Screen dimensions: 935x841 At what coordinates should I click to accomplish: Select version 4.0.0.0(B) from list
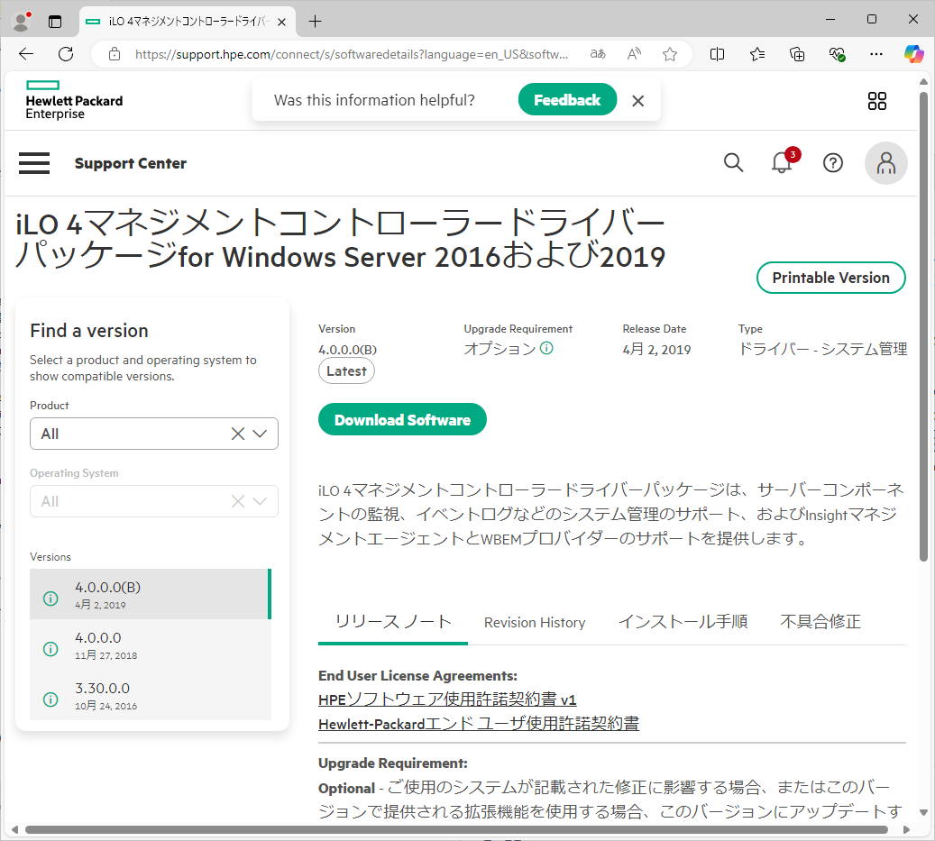151,594
